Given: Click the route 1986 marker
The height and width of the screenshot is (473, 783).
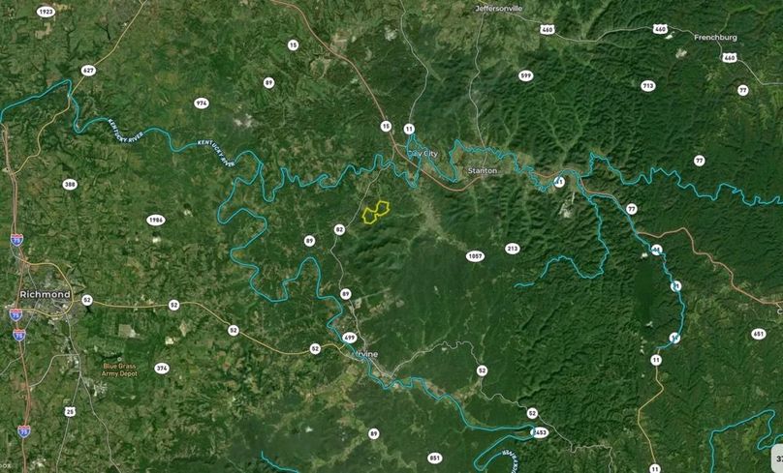Looking at the screenshot, I should click(156, 220).
